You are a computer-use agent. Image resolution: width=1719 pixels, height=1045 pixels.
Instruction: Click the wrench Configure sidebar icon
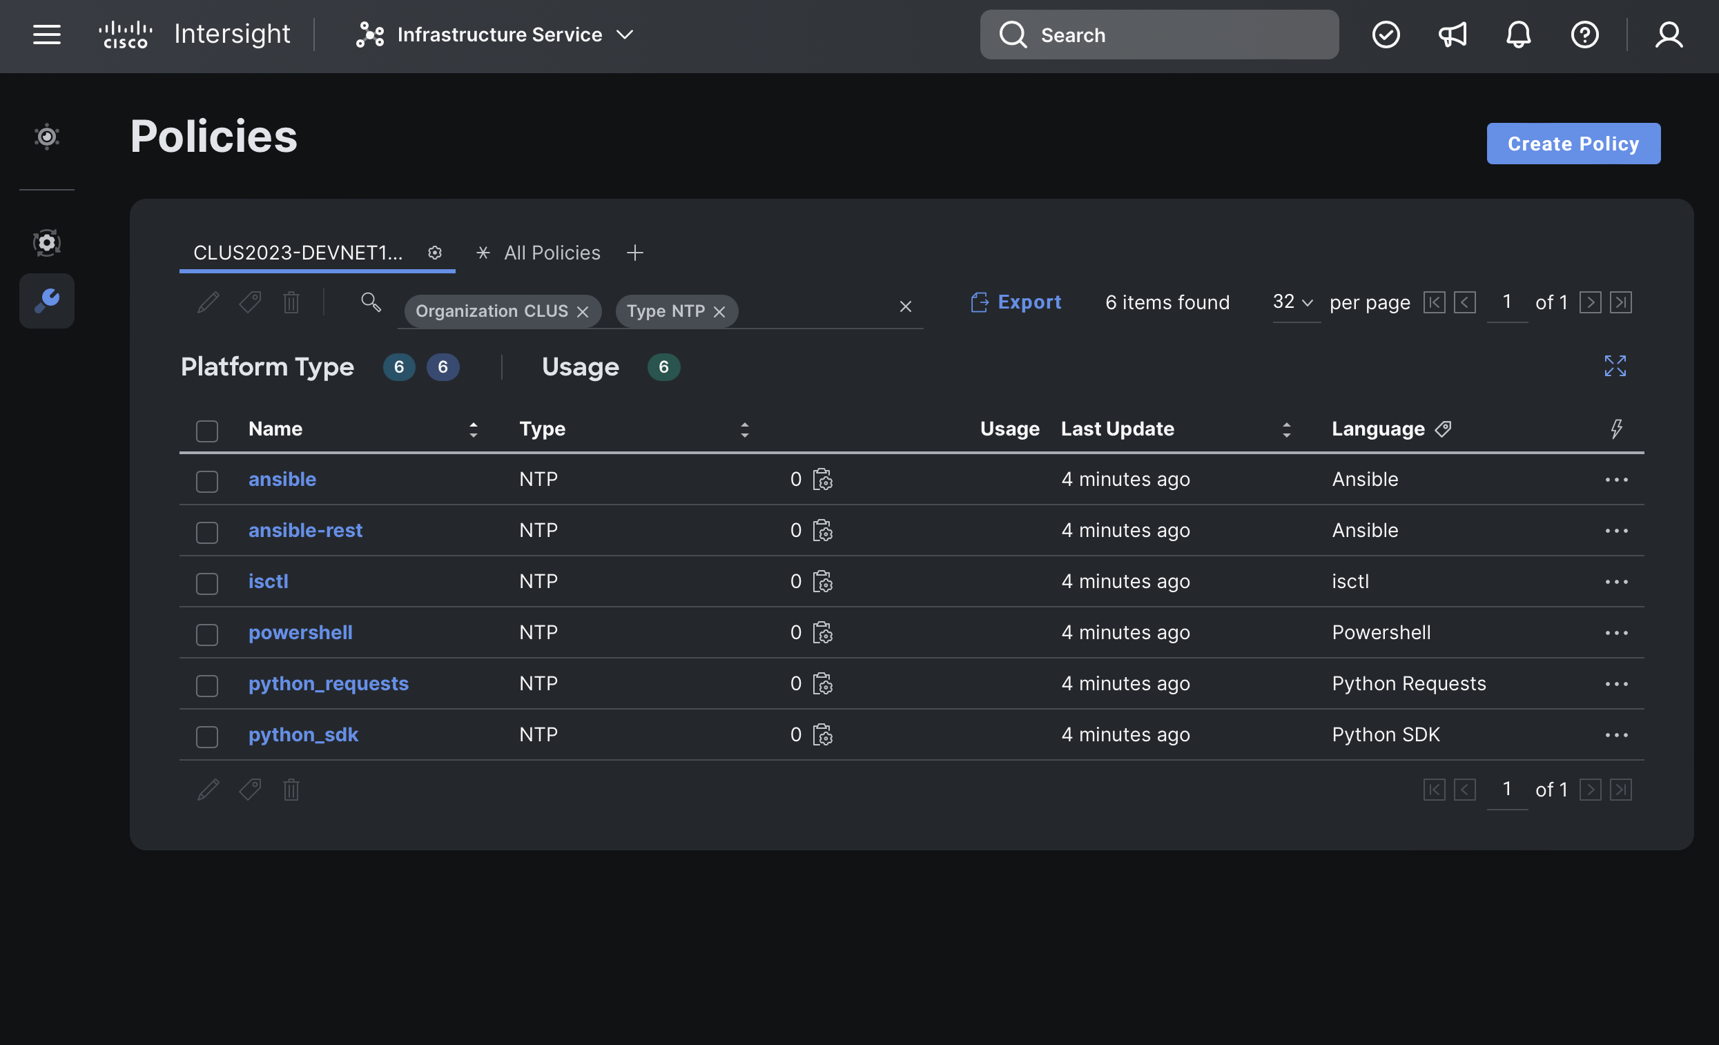pyautogui.click(x=47, y=301)
